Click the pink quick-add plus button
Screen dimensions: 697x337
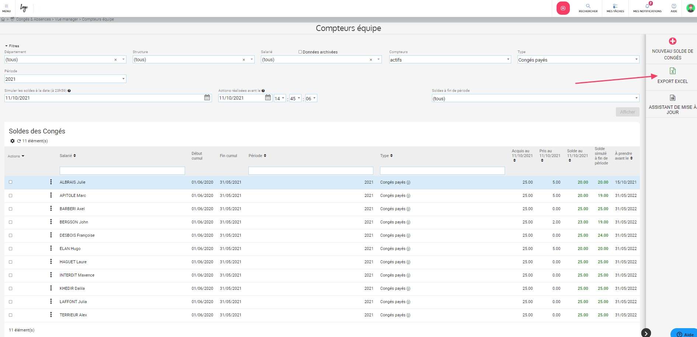[x=563, y=8]
